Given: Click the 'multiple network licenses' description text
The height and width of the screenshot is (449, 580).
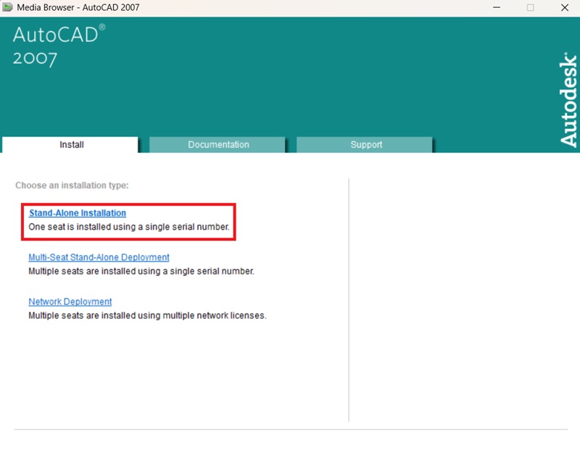Looking at the screenshot, I should point(147,316).
